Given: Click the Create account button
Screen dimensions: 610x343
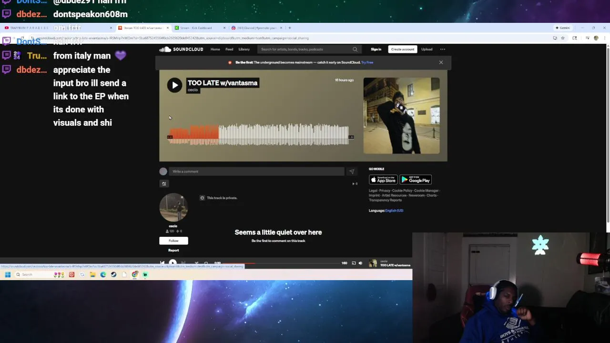Looking at the screenshot, I should point(403,49).
